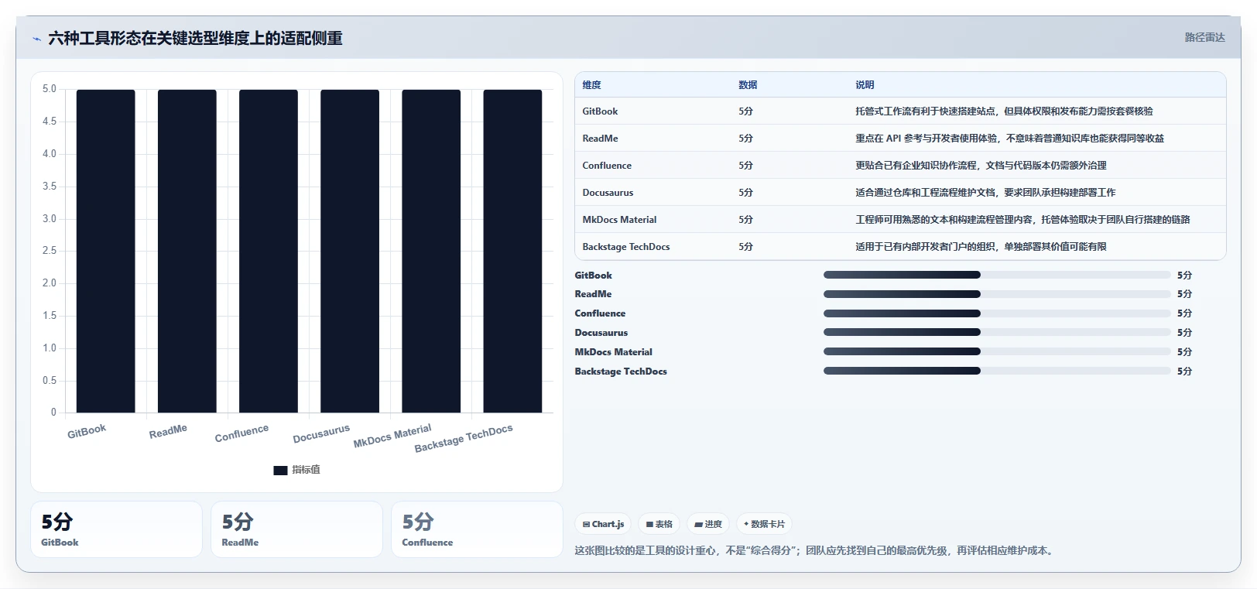Open the Confluence 5分 data card
Image resolution: width=1257 pixels, height=589 pixels.
[477, 529]
